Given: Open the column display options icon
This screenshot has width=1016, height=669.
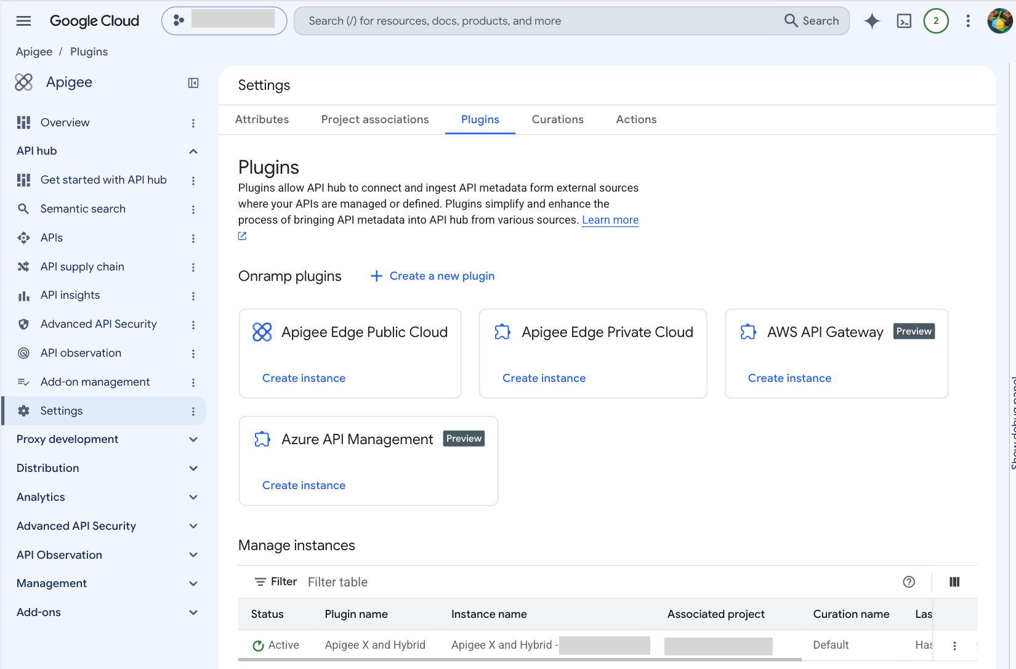Looking at the screenshot, I should [954, 582].
